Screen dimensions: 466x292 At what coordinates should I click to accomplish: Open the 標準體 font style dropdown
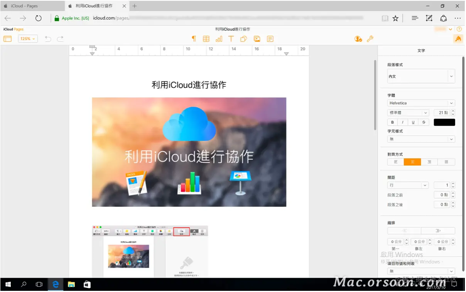pyautogui.click(x=408, y=113)
